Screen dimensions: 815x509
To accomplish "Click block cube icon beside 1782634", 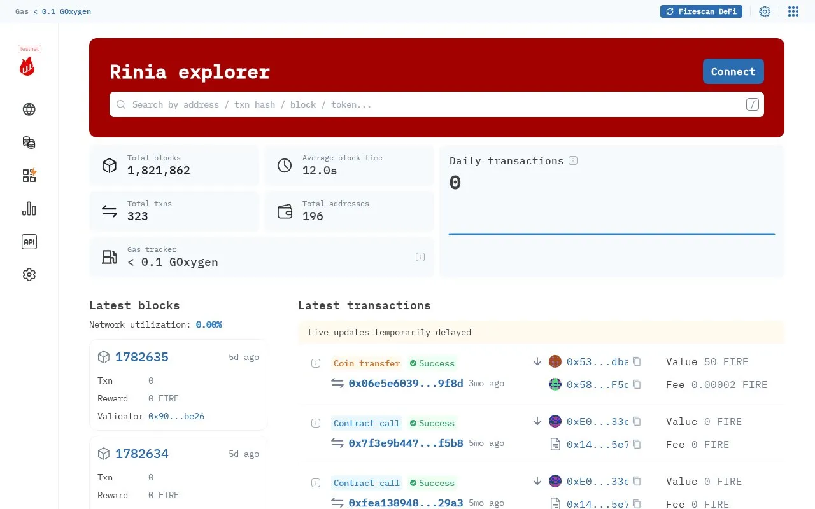I will (x=104, y=454).
